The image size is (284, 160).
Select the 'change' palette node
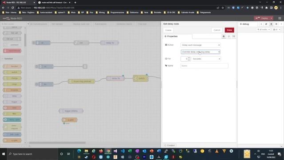coord(12,78)
